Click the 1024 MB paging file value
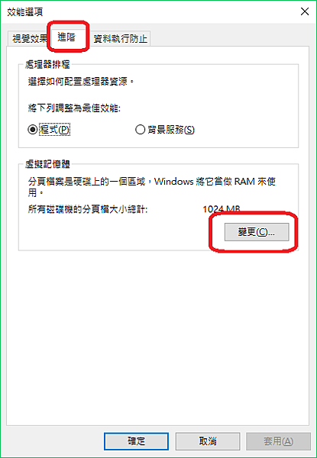This screenshot has width=317, height=458. (222, 209)
